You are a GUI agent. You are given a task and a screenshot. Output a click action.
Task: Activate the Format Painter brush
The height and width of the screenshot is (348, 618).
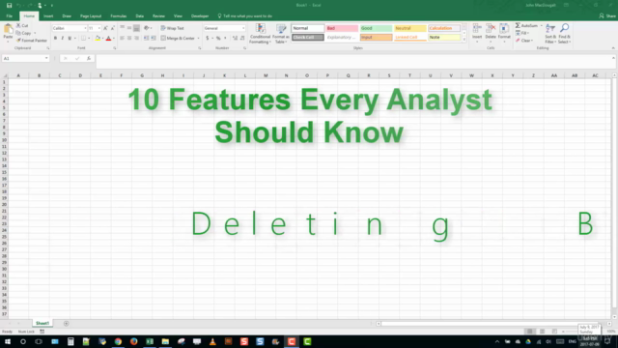18,41
